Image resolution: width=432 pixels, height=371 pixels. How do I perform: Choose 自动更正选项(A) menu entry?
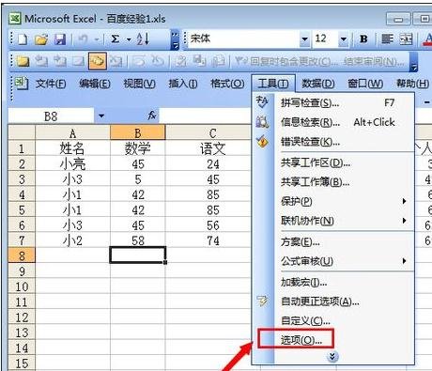333,301
